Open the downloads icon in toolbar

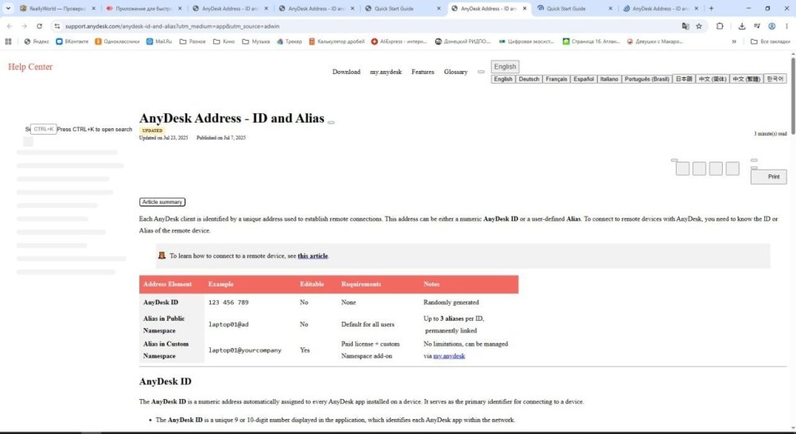[742, 26]
